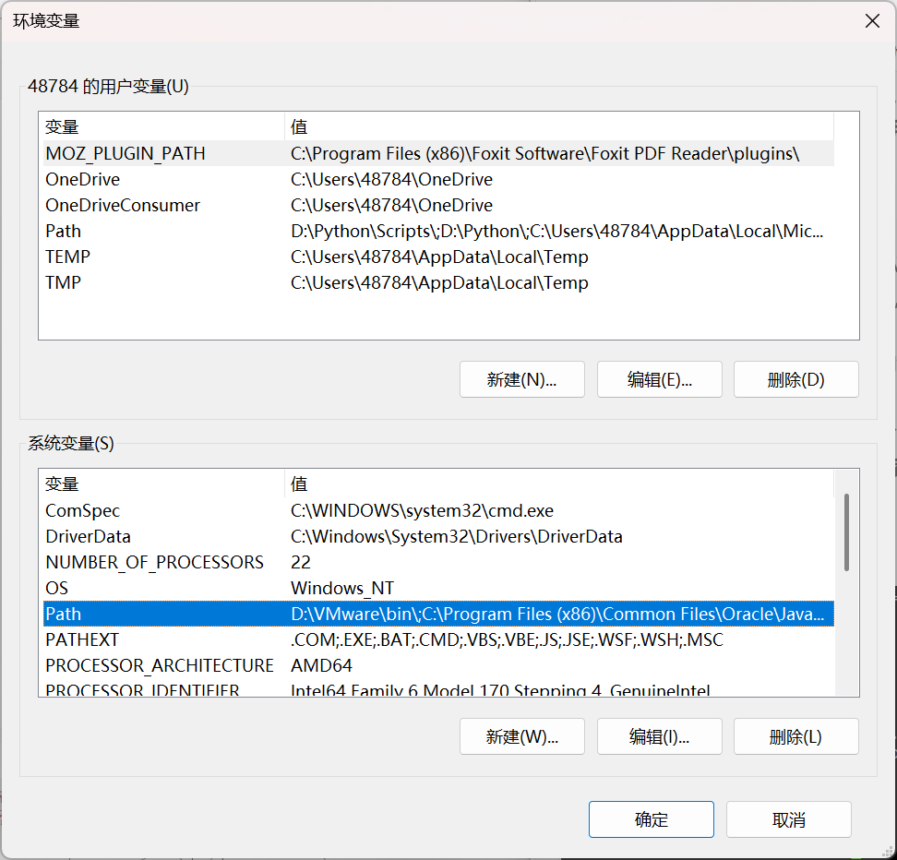This screenshot has width=897, height=860.
Task: Select the TEMP user variable
Action: point(438,257)
